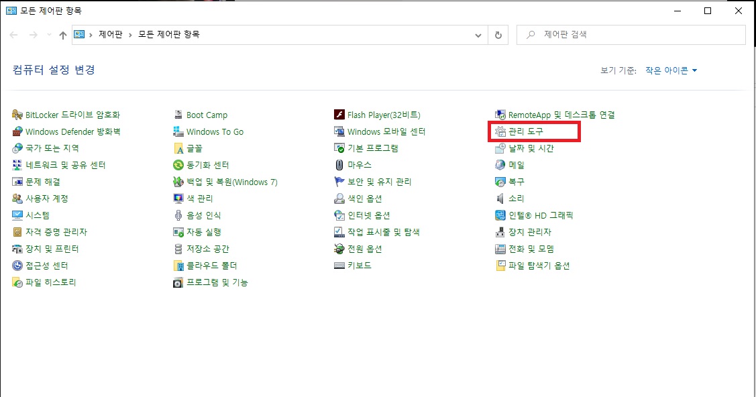Click the 자격 증명 관리자 icon
The height and width of the screenshot is (397, 756).
coord(17,232)
